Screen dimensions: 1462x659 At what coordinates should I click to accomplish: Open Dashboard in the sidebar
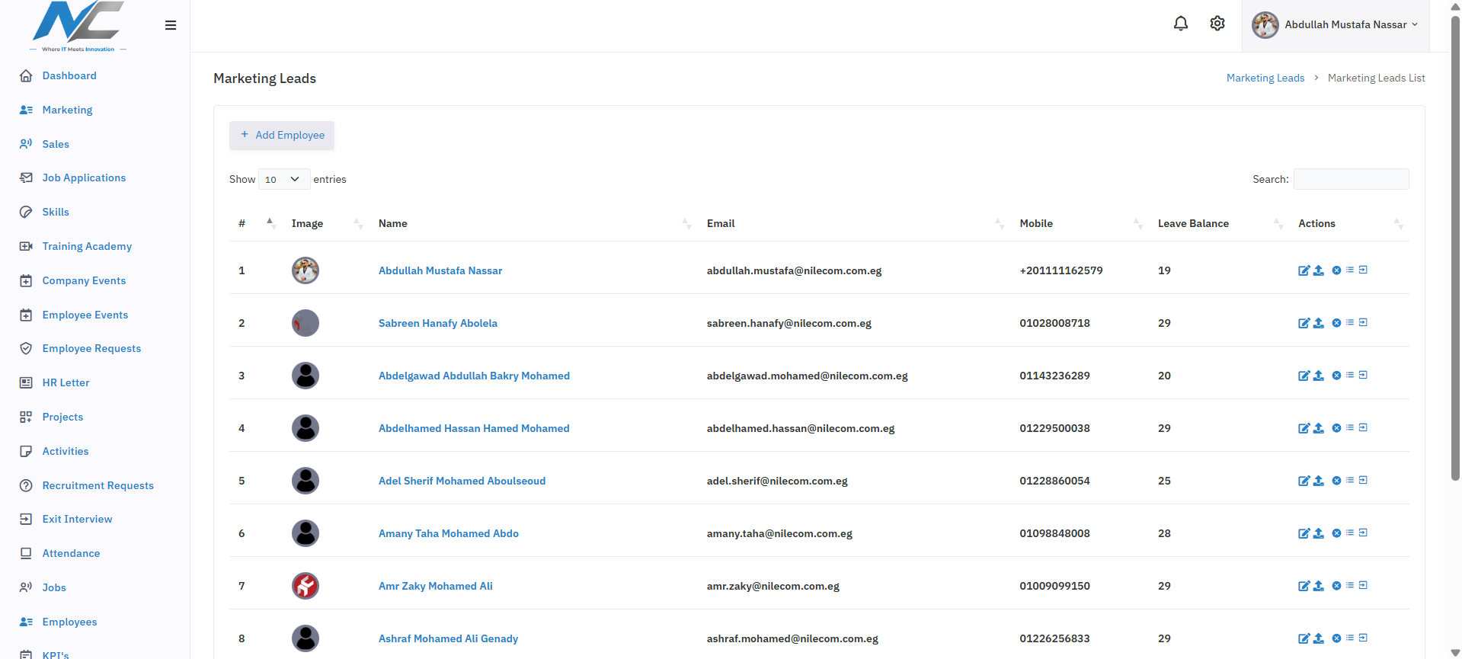tap(69, 75)
